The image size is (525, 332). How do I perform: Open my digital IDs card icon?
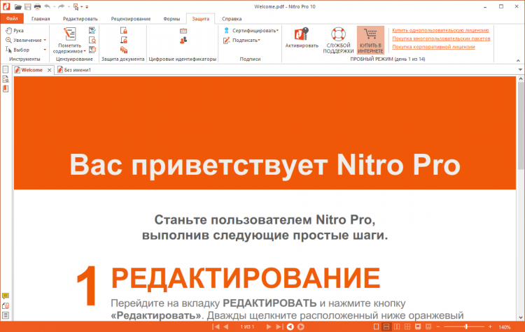click(183, 31)
